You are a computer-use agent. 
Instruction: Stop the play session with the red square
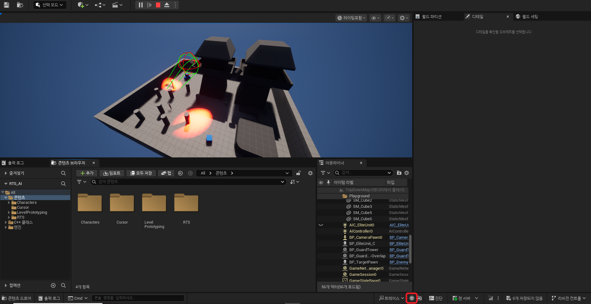click(x=158, y=5)
